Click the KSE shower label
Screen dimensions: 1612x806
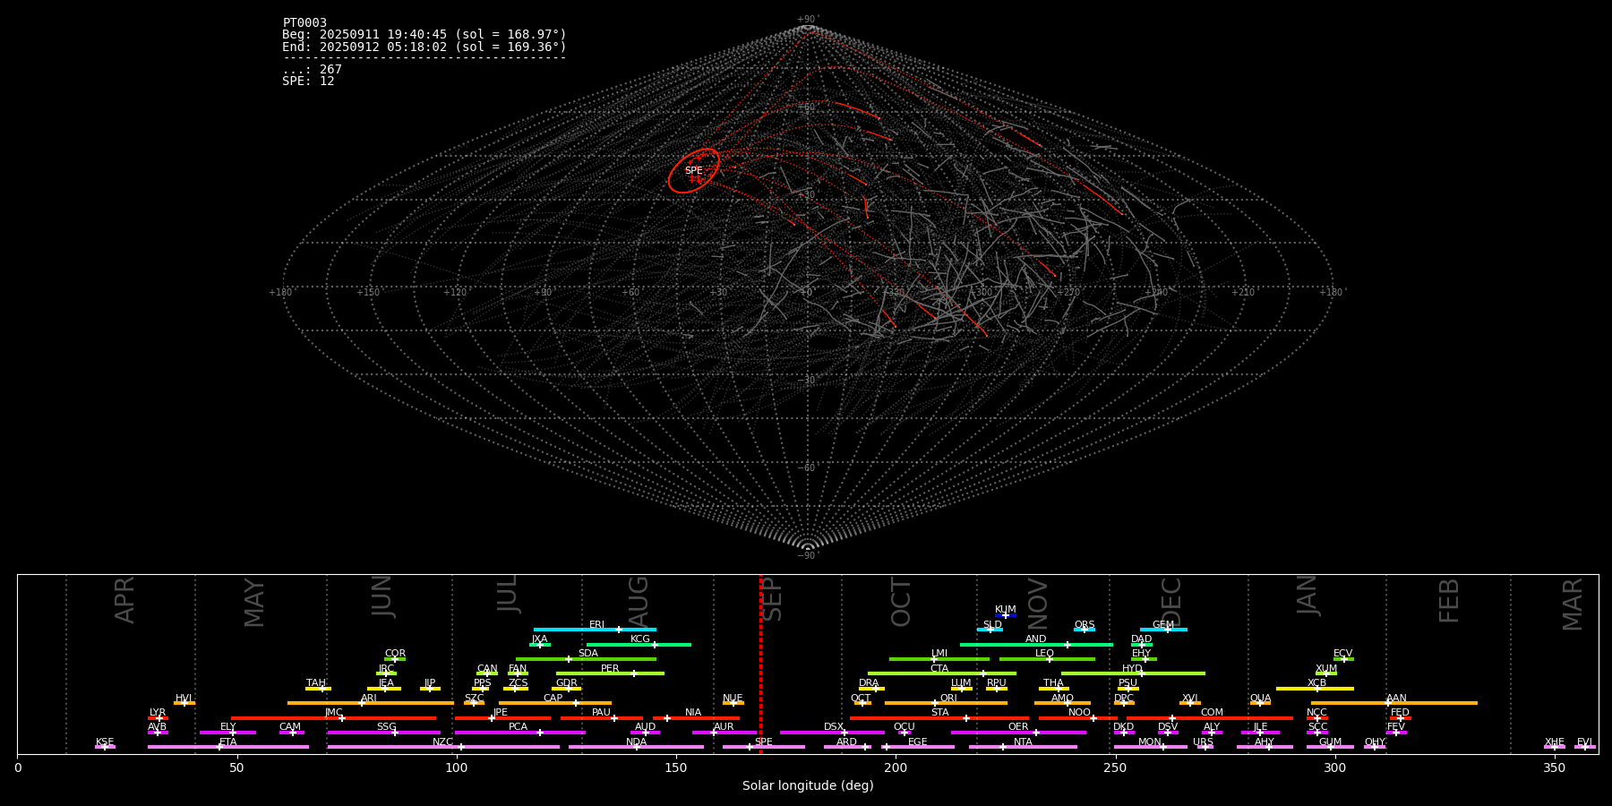point(105,742)
